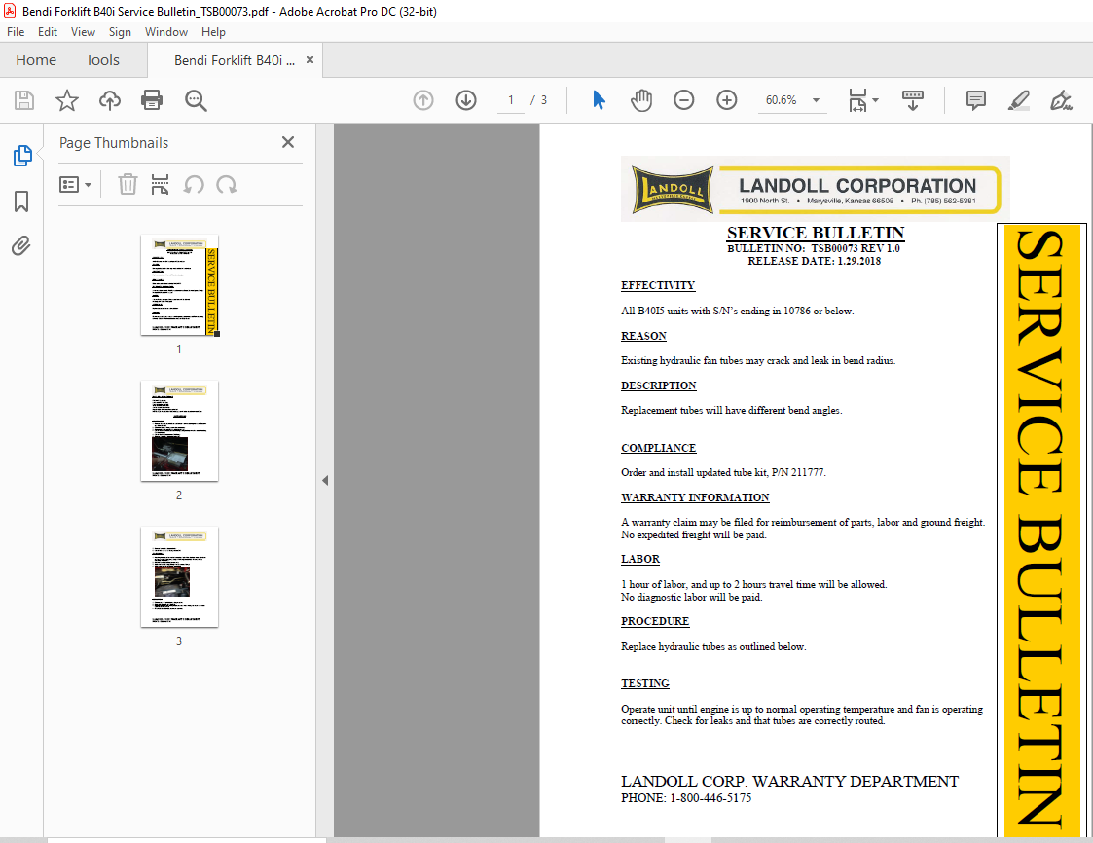This screenshot has height=843, width=1093.
Task: Print the document using printer icon
Action: 152,100
